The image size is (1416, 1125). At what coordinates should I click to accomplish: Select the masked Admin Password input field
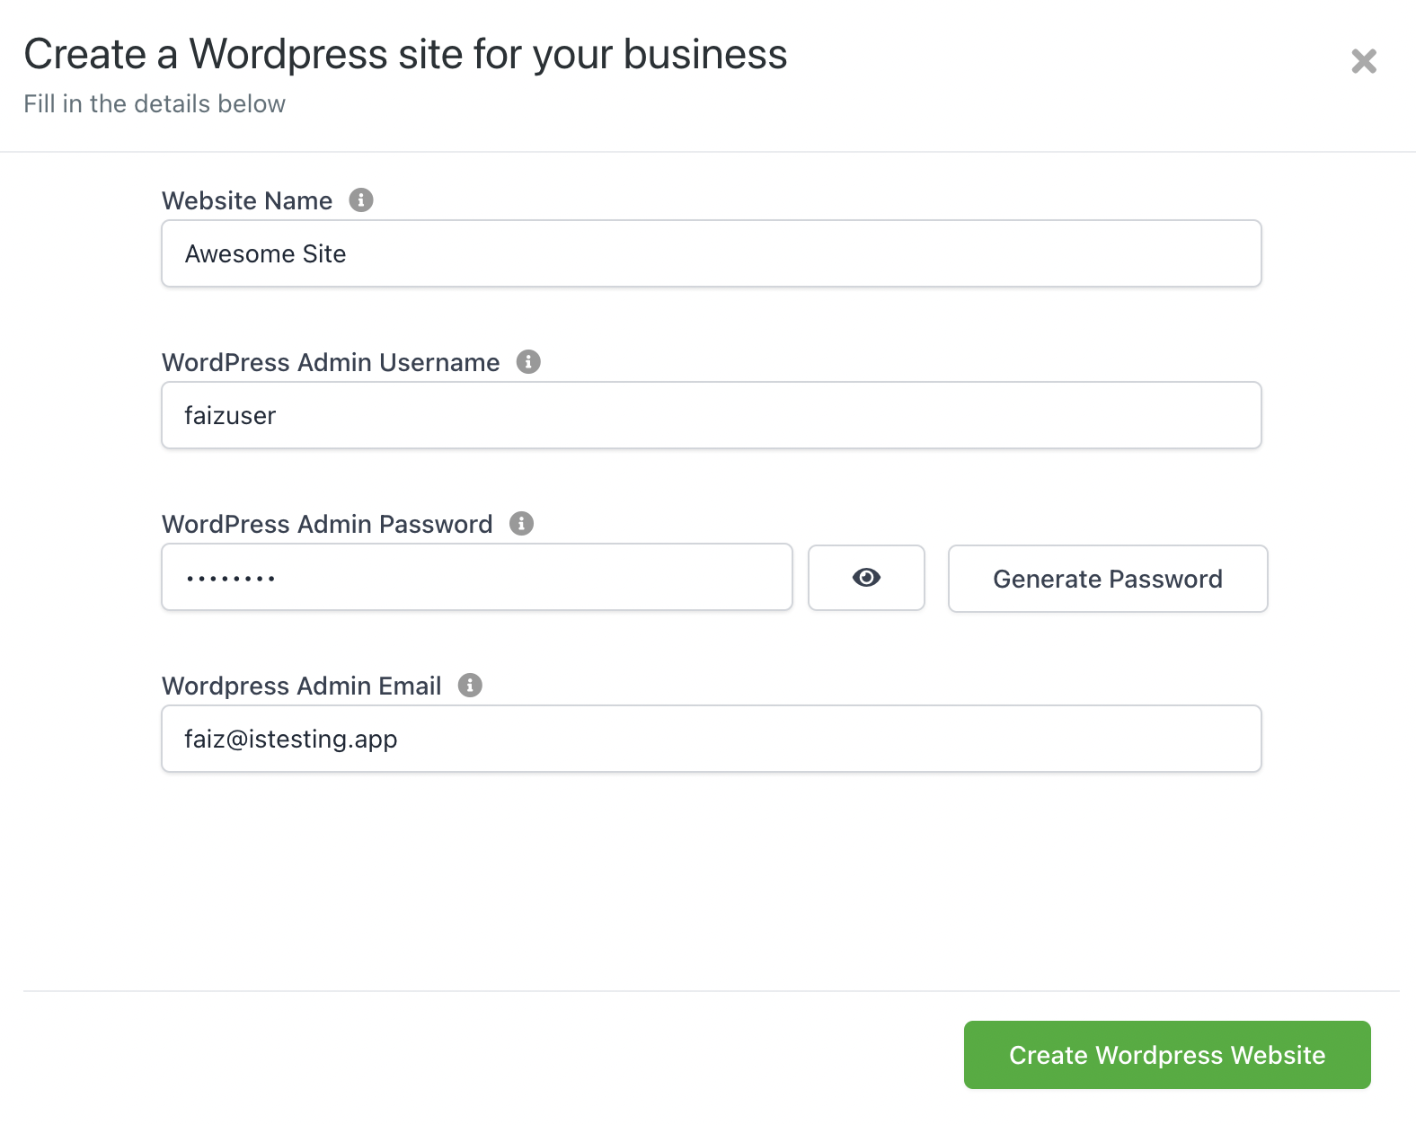[476, 577]
